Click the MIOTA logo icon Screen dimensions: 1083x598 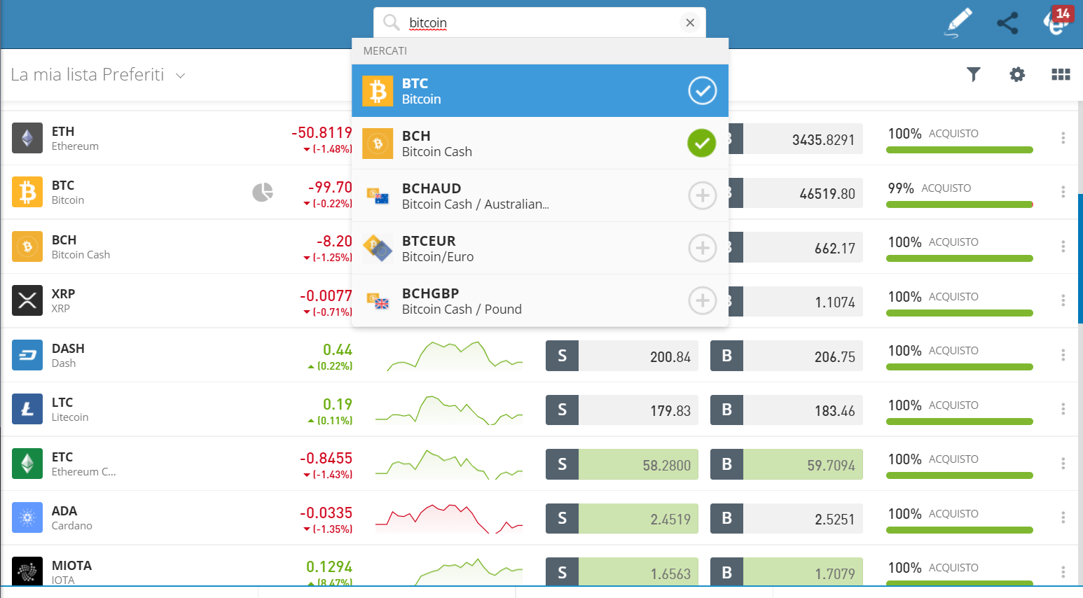click(x=27, y=571)
